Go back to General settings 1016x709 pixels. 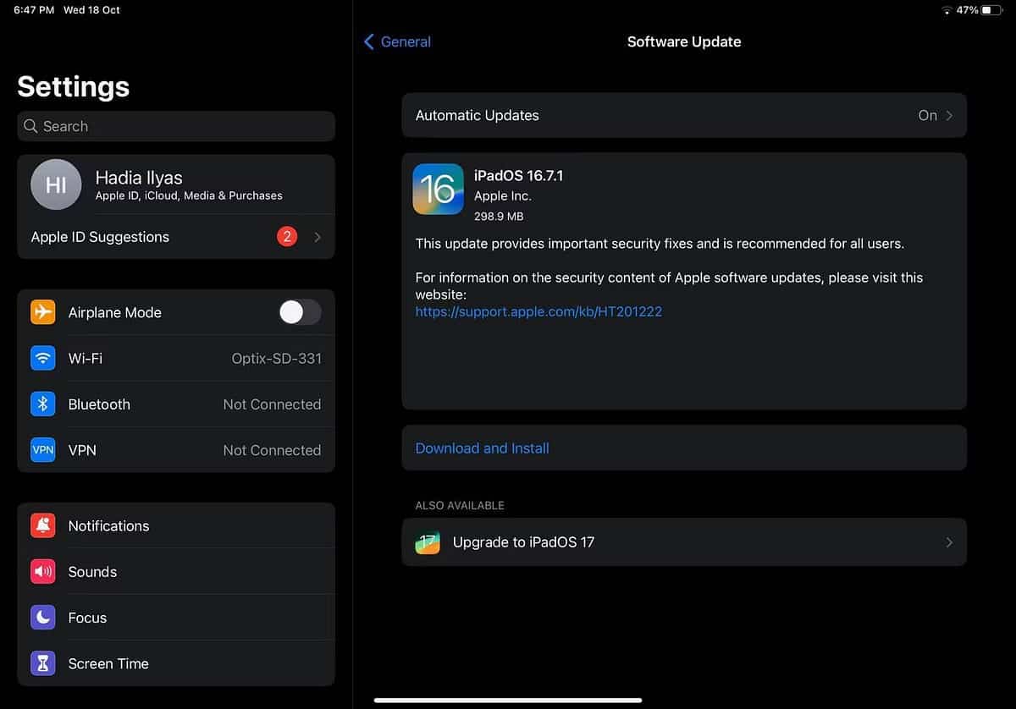(396, 41)
